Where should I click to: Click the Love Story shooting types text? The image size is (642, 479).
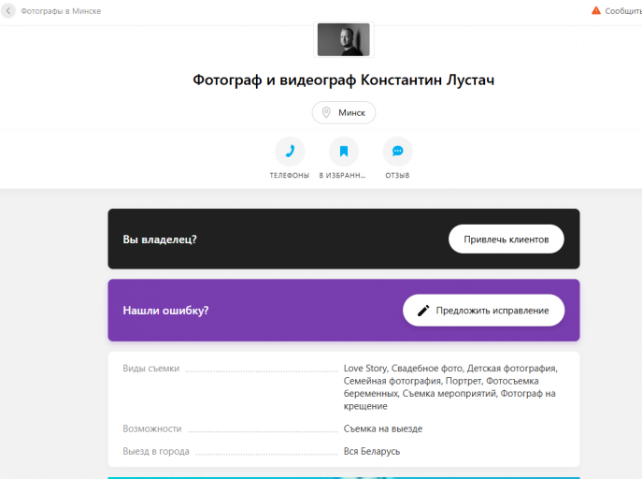(450, 386)
